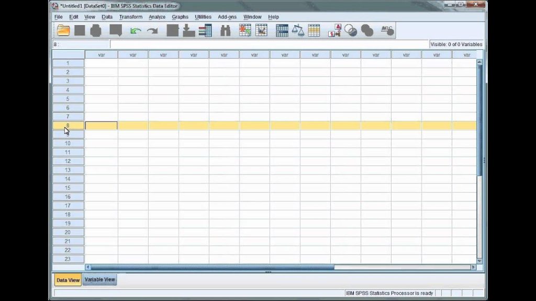The width and height of the screenshot is (536, 301).
Task: Switch to the Variable View tab
Action: pyautogui.click(x=99, y=280)
